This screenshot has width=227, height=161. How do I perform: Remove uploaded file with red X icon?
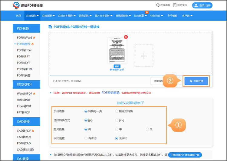click(126, 37)
